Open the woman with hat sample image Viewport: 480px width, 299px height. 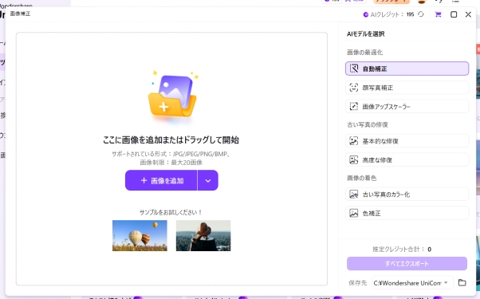(x=203, y=236)
